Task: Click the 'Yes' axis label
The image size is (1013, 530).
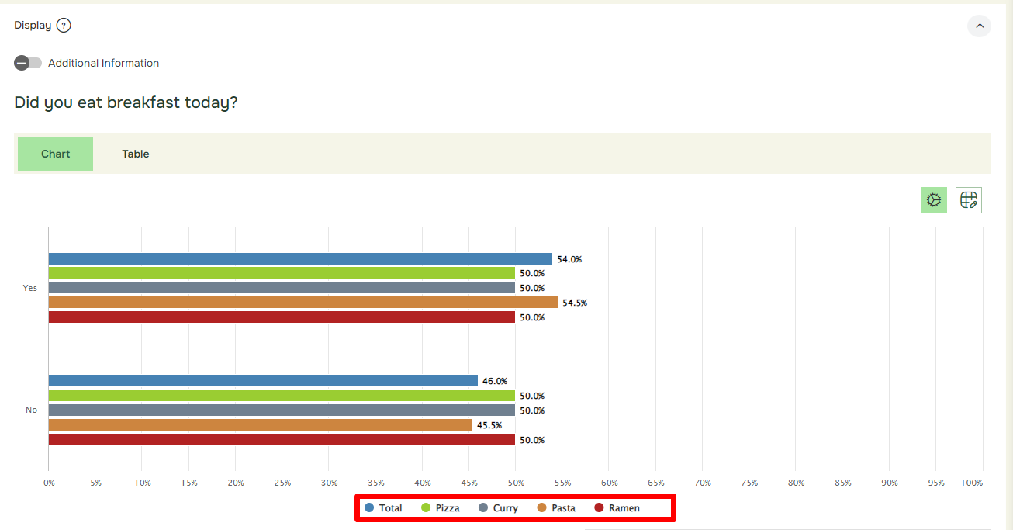Action: [x=29, y=288]
